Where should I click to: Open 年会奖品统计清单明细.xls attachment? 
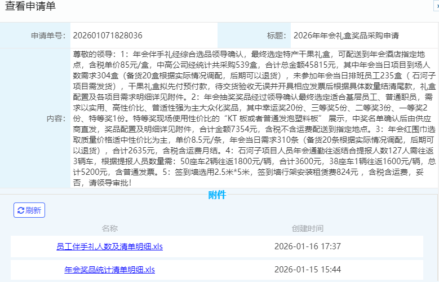(x=109, y=270)
